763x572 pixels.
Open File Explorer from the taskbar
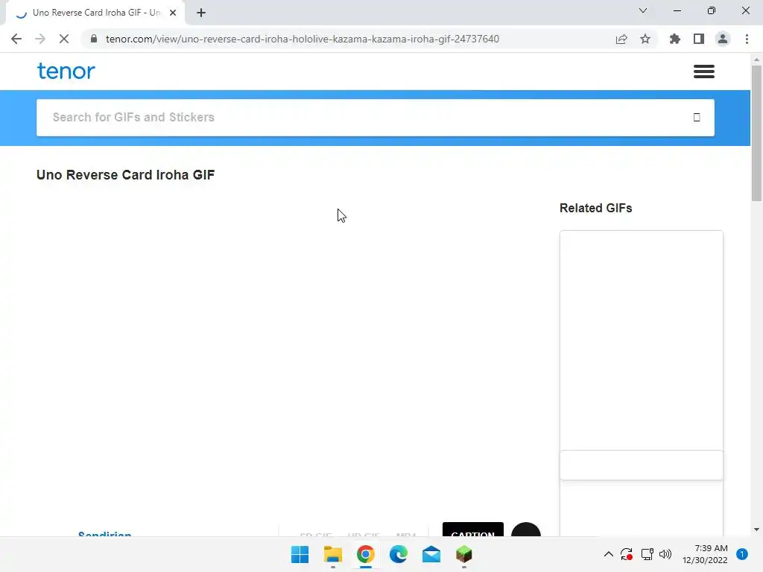click(x=333, y=554)
